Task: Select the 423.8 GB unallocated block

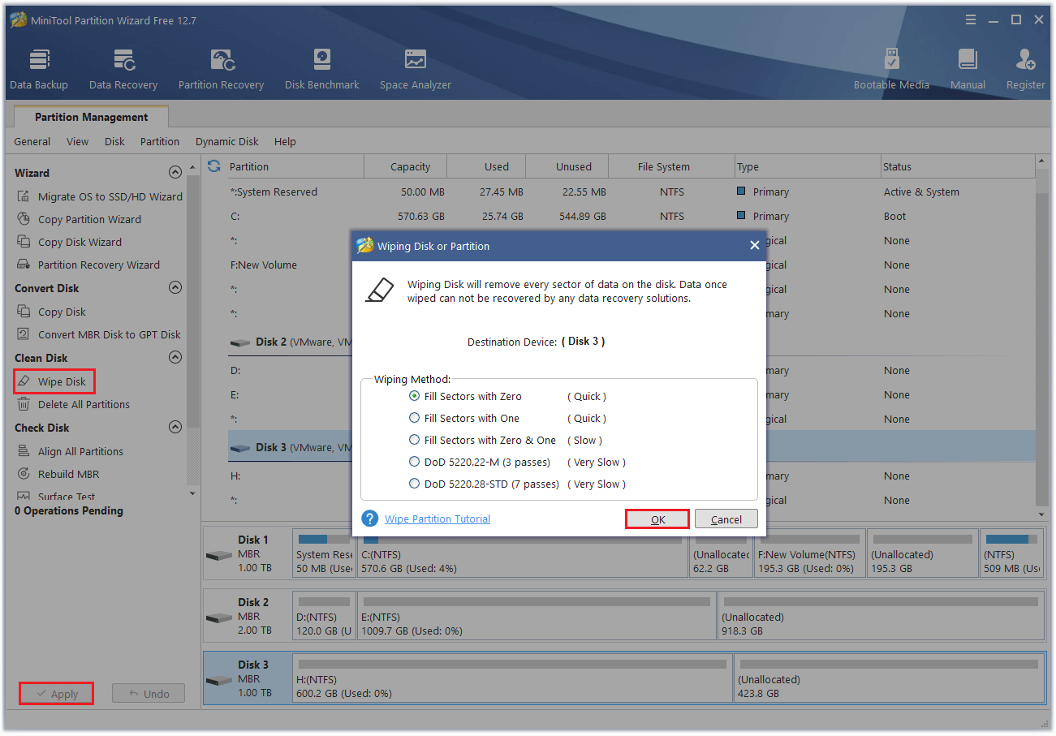Action: coord(889,678)
